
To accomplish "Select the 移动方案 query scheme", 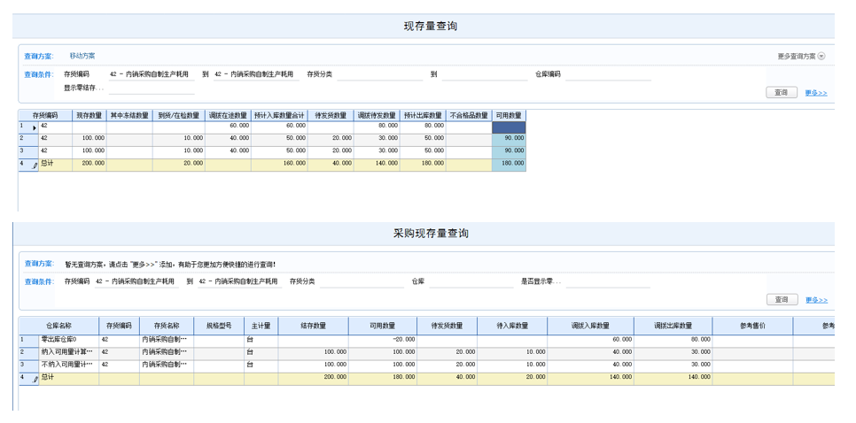I will click(82, 56).
